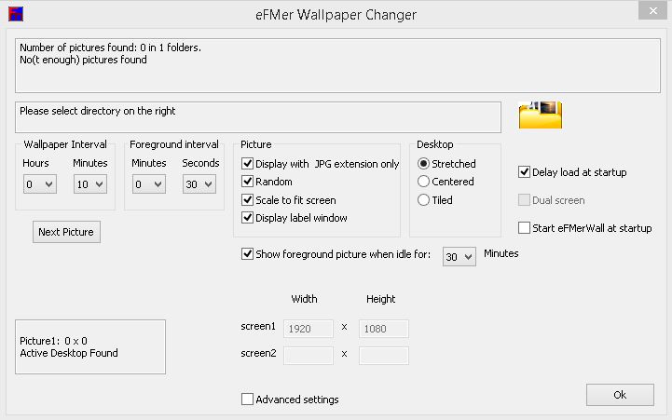Click the screen1 height field
This screenshot has width=672, height=420.
384,329
